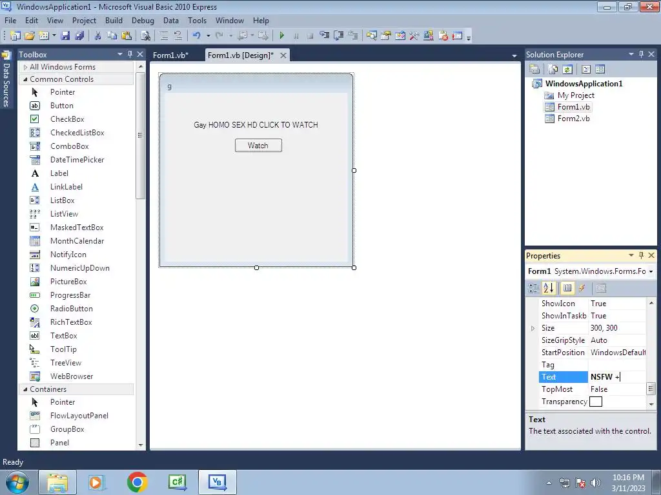Click the Step Over icon
The width and height of the screenshot is (661, 495).
point(338,36)
